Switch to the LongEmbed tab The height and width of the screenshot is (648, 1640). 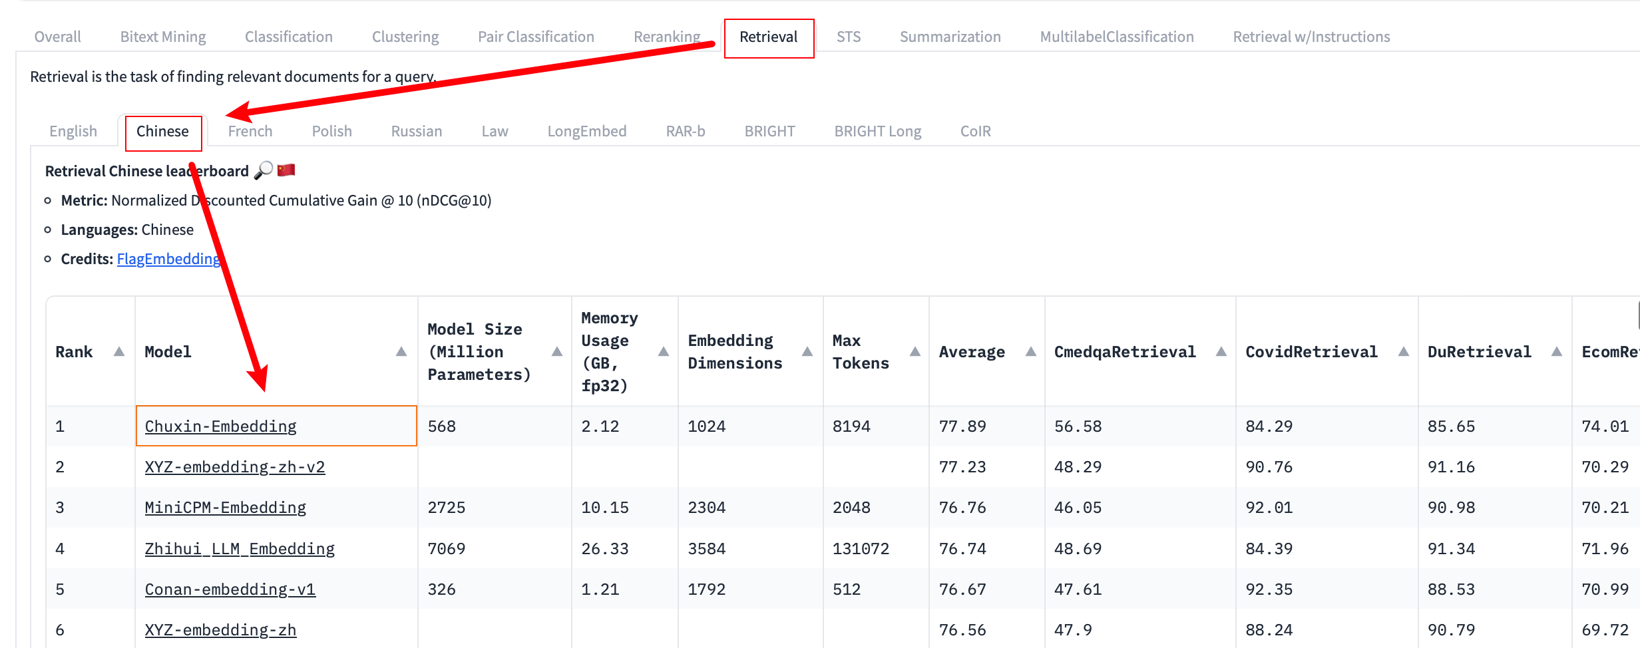(x=586, y=131)
